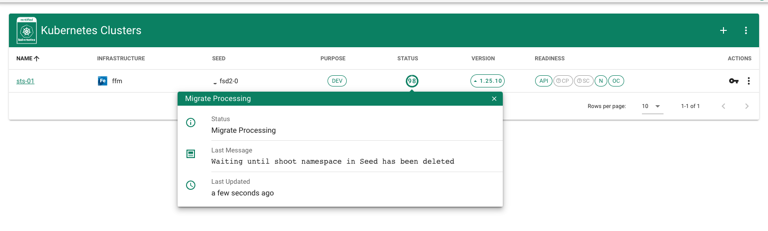Click the N readiness chip
Screen dimensions: 768x231
click(601, 81)
